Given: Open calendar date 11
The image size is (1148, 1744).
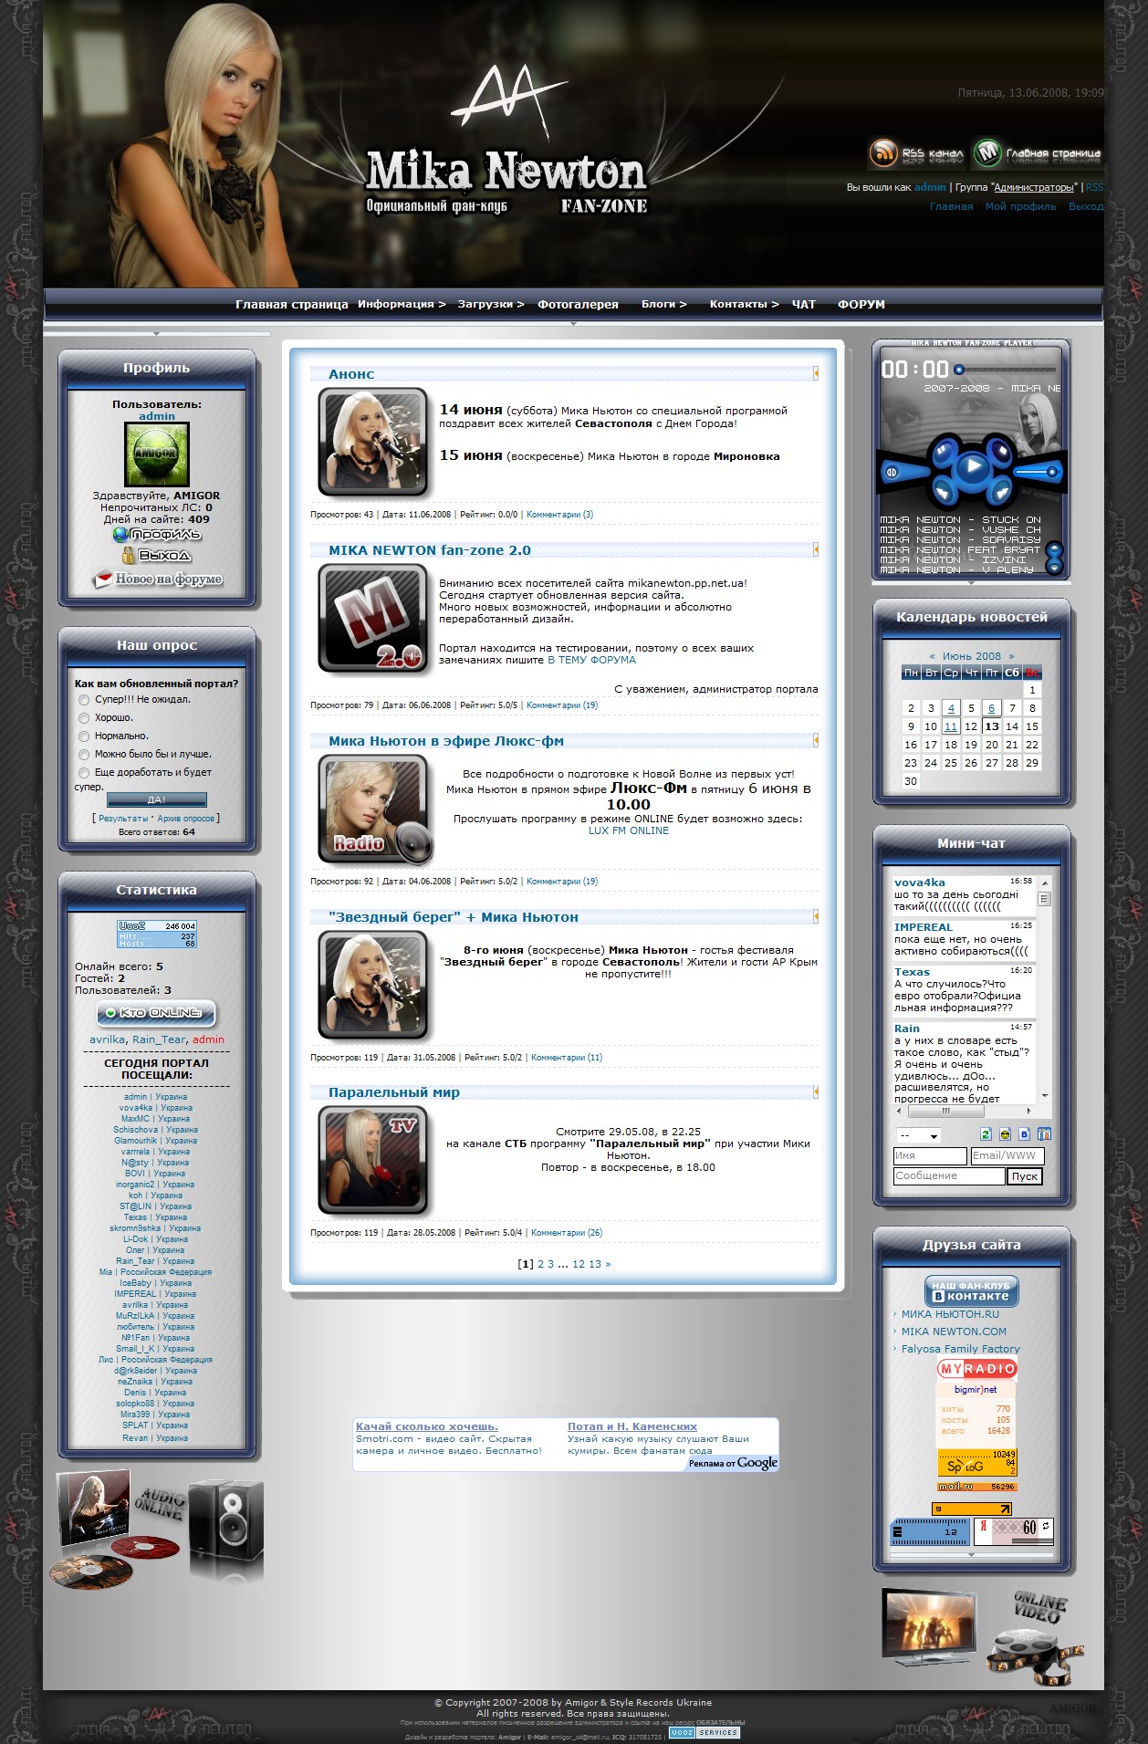Looking at the screenshot, I should [x=951, y=726].
